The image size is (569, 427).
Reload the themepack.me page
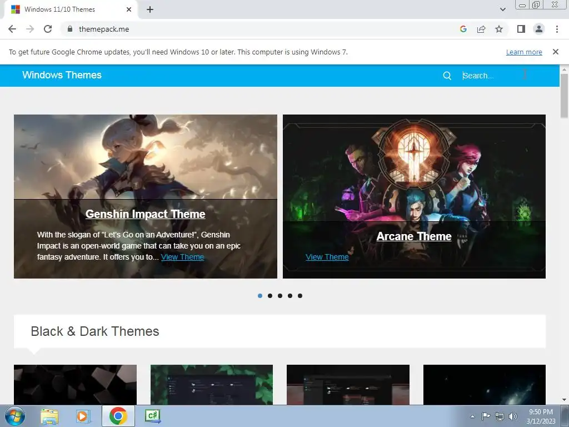click(48, 29)
